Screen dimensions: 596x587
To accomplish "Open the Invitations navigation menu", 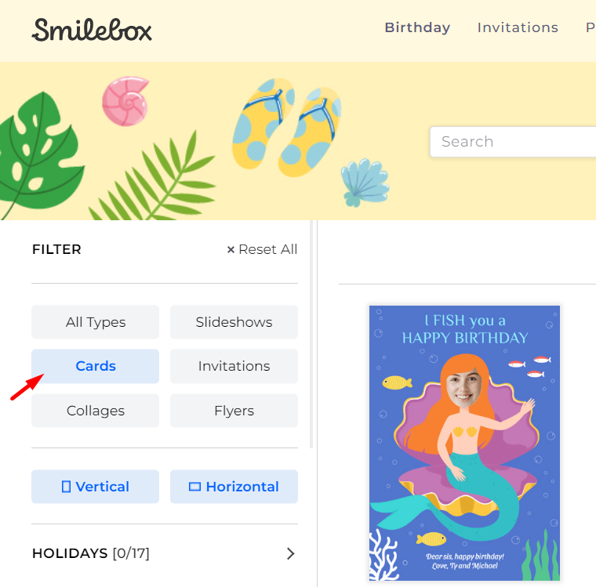I will pos(518,27).
